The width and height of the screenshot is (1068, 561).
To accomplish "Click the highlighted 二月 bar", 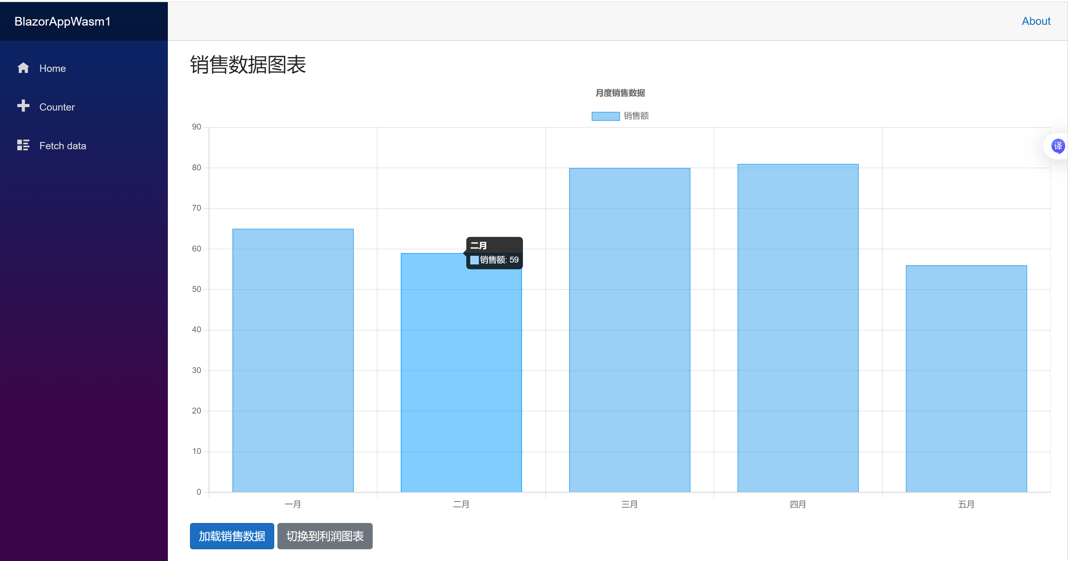I will [x=461, y=373].
